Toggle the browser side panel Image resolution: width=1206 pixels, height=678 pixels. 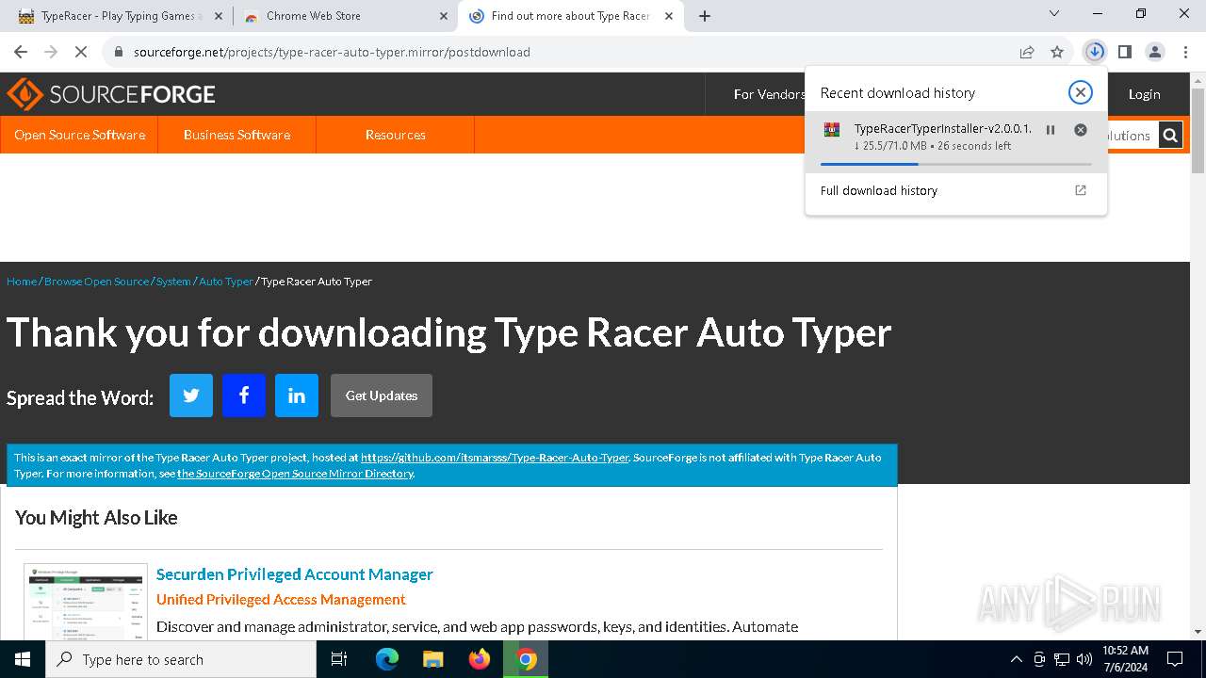tap(1125, 52)
